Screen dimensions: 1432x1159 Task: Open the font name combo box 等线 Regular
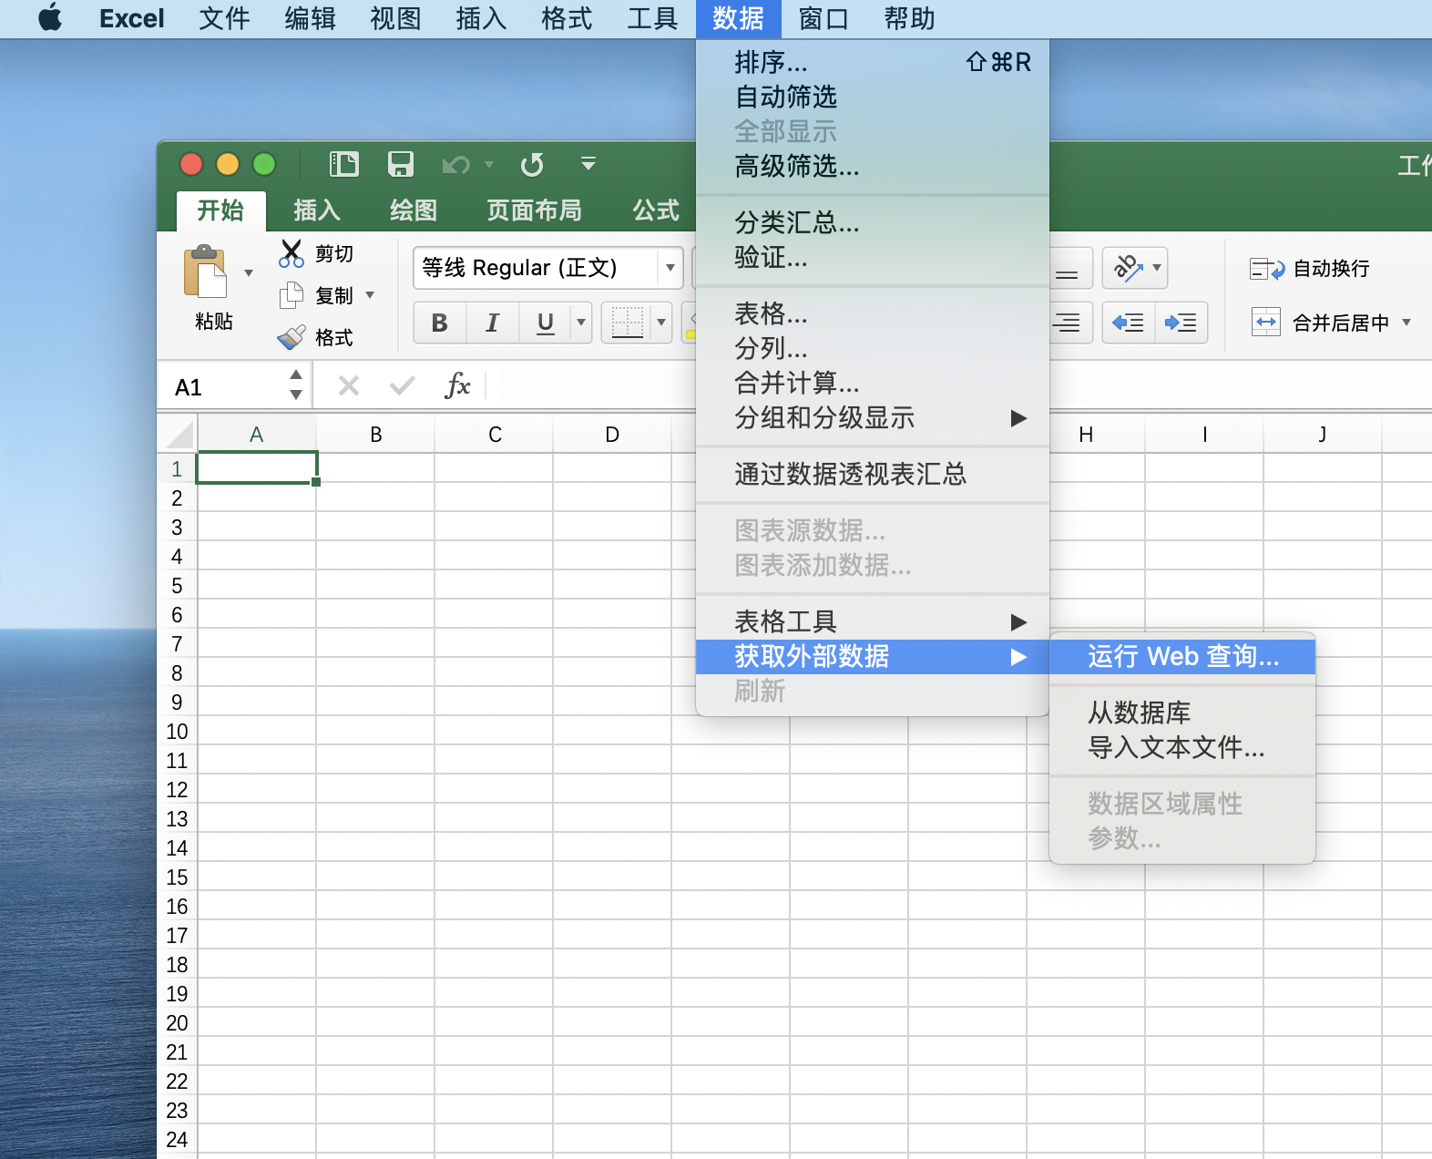click(547, 268)
